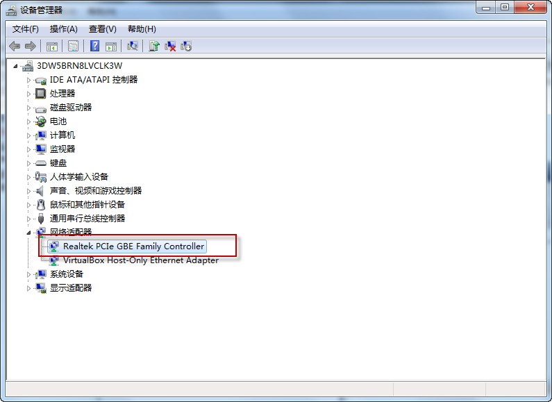
Task: Expand the 电池 node
Action: 29,122
